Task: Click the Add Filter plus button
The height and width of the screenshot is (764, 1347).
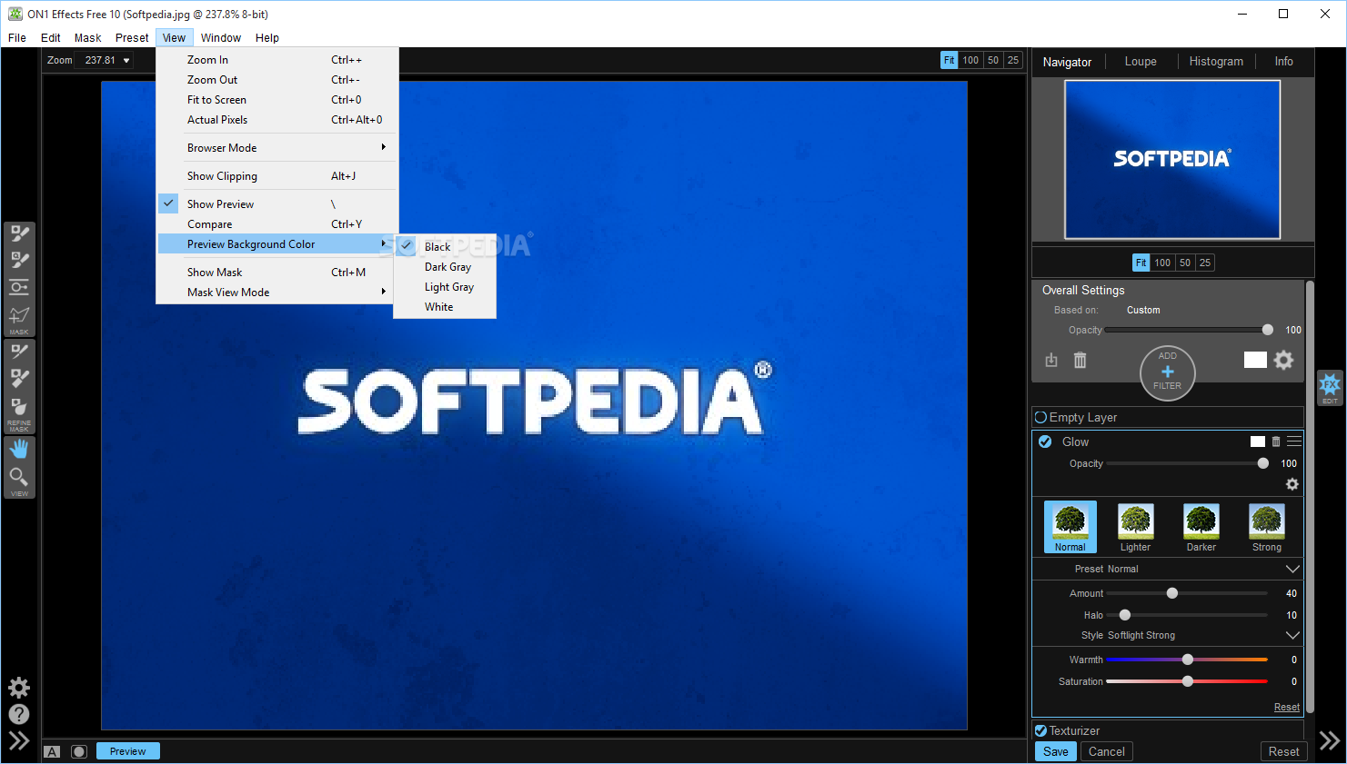Action: click(1168, 372)
